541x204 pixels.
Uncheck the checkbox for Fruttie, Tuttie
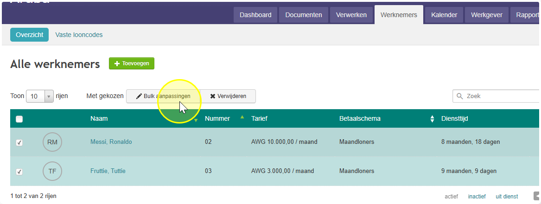pyautogui.click(x=19, y=171)
